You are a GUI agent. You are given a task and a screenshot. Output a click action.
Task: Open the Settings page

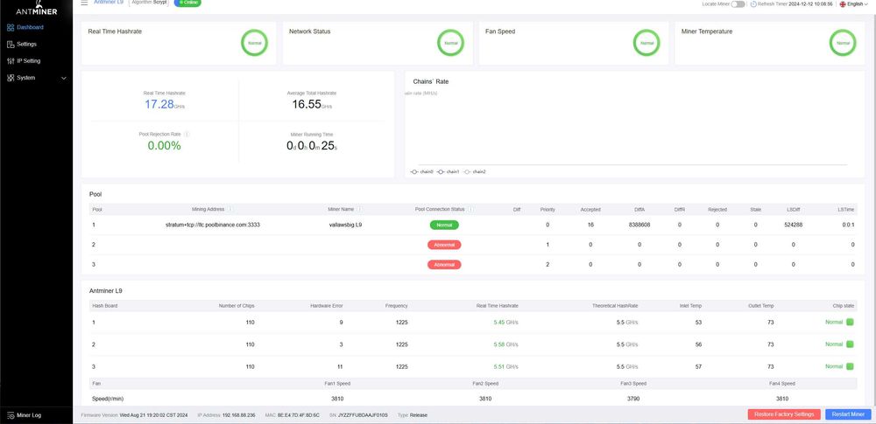tap(27, 44)
